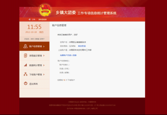Expand the 表格提交管理 chevron arrow
The image size is (167, 115).
tap(44, 56)
